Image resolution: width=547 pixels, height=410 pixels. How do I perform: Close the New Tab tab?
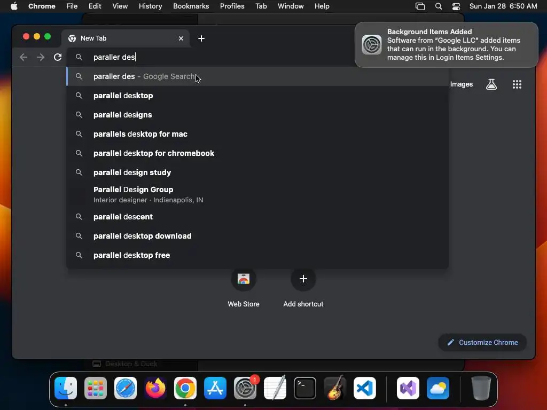click(181, 38)
